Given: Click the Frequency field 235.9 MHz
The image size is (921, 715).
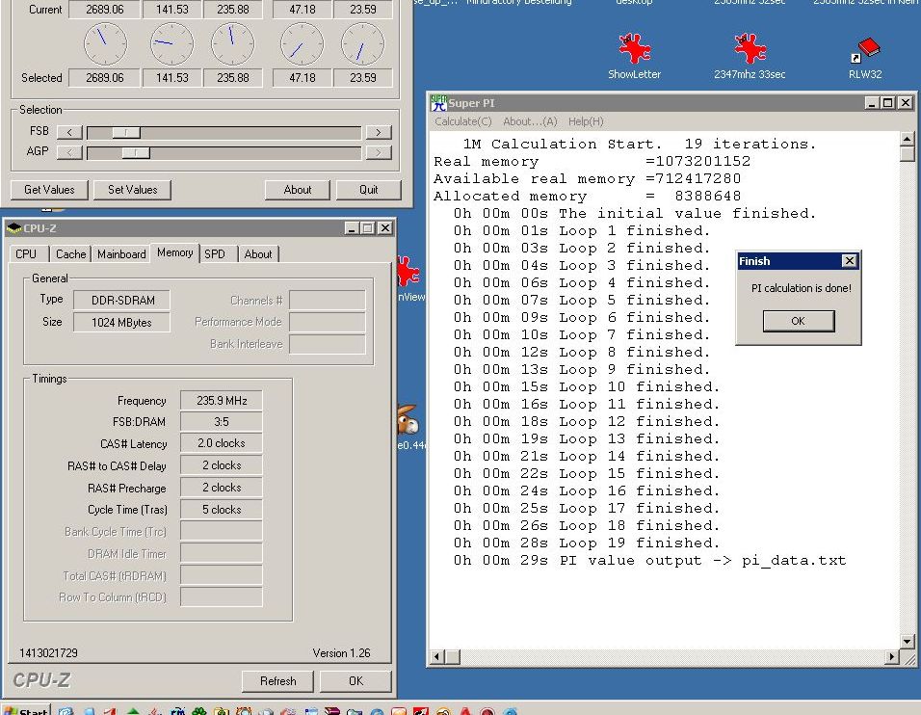Looking at the screenshot, I should pos(222,401).
